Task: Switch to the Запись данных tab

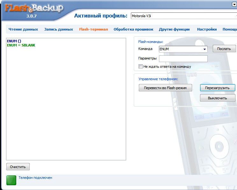Action: tap(59, 29)
